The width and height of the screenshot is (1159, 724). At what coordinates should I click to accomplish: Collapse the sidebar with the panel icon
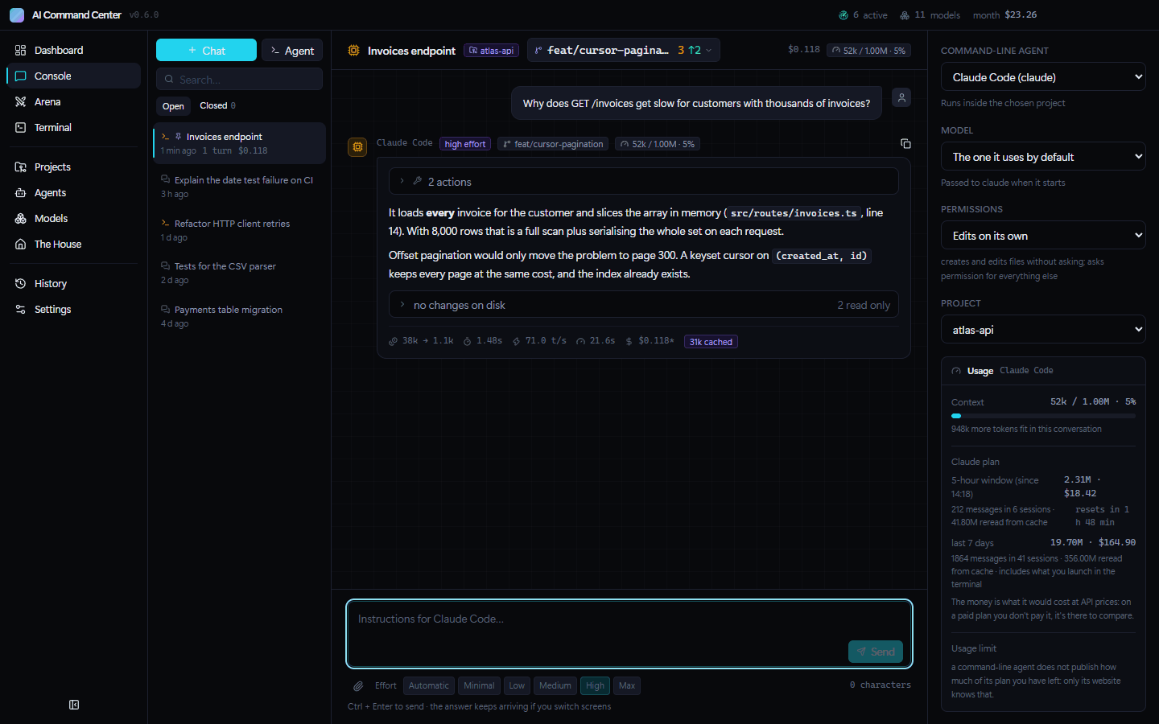tap(74, 705)
